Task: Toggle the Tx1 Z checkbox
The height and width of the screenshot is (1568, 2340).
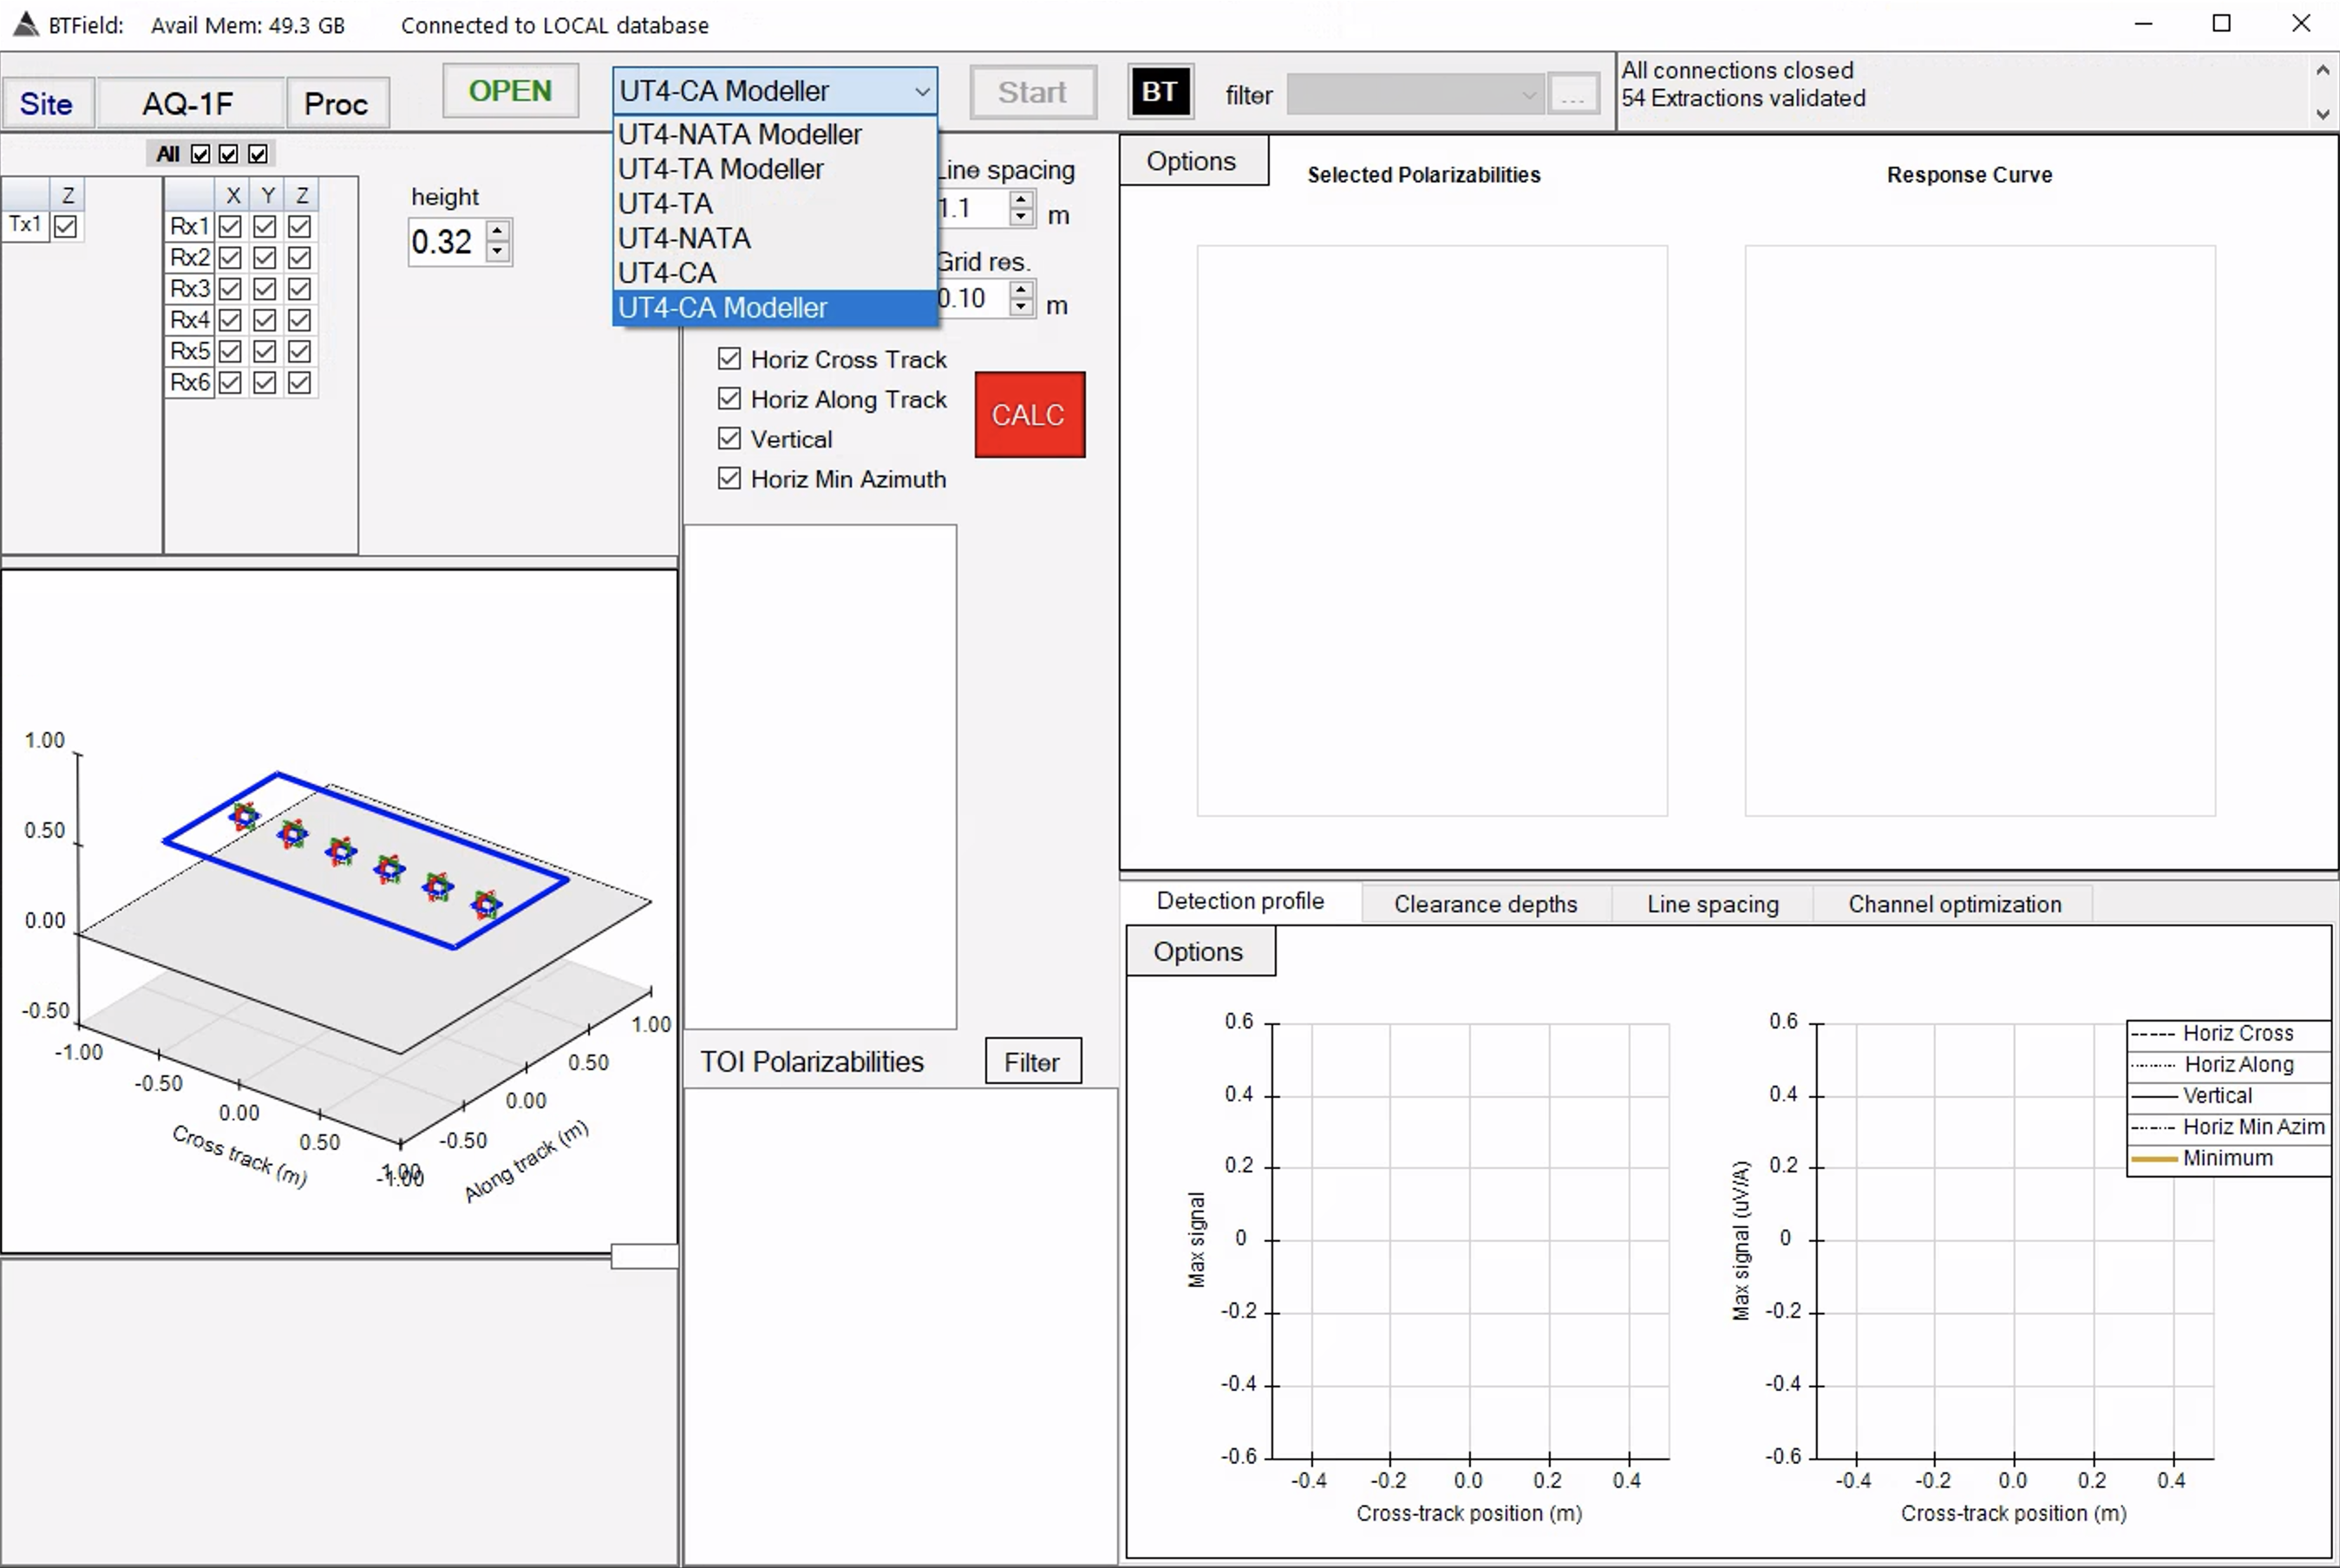Action: 66,227
